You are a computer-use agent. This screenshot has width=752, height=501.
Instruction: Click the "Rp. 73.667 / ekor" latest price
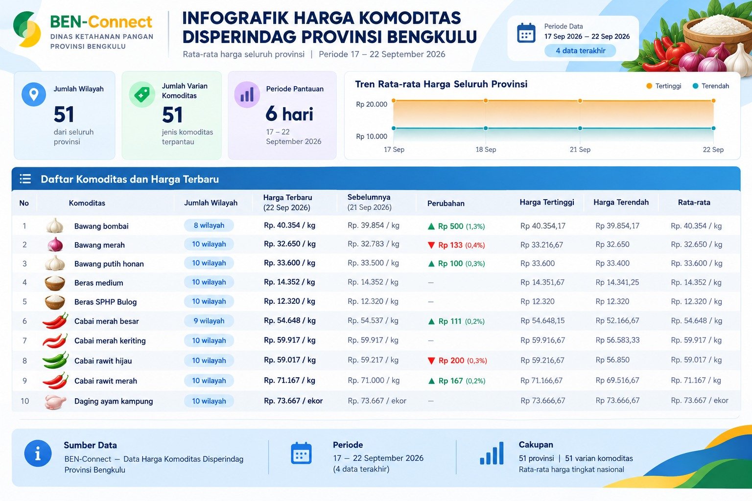click(293, 401)
